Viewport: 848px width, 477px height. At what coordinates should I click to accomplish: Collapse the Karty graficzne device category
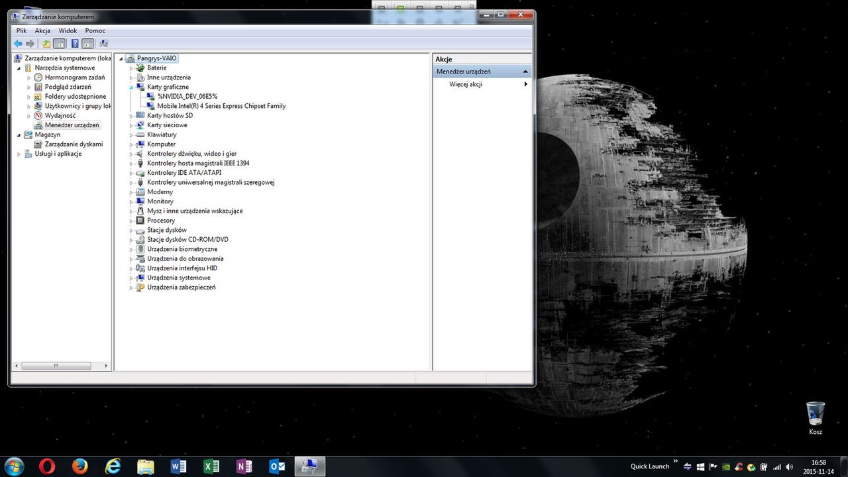click(131, 87)
